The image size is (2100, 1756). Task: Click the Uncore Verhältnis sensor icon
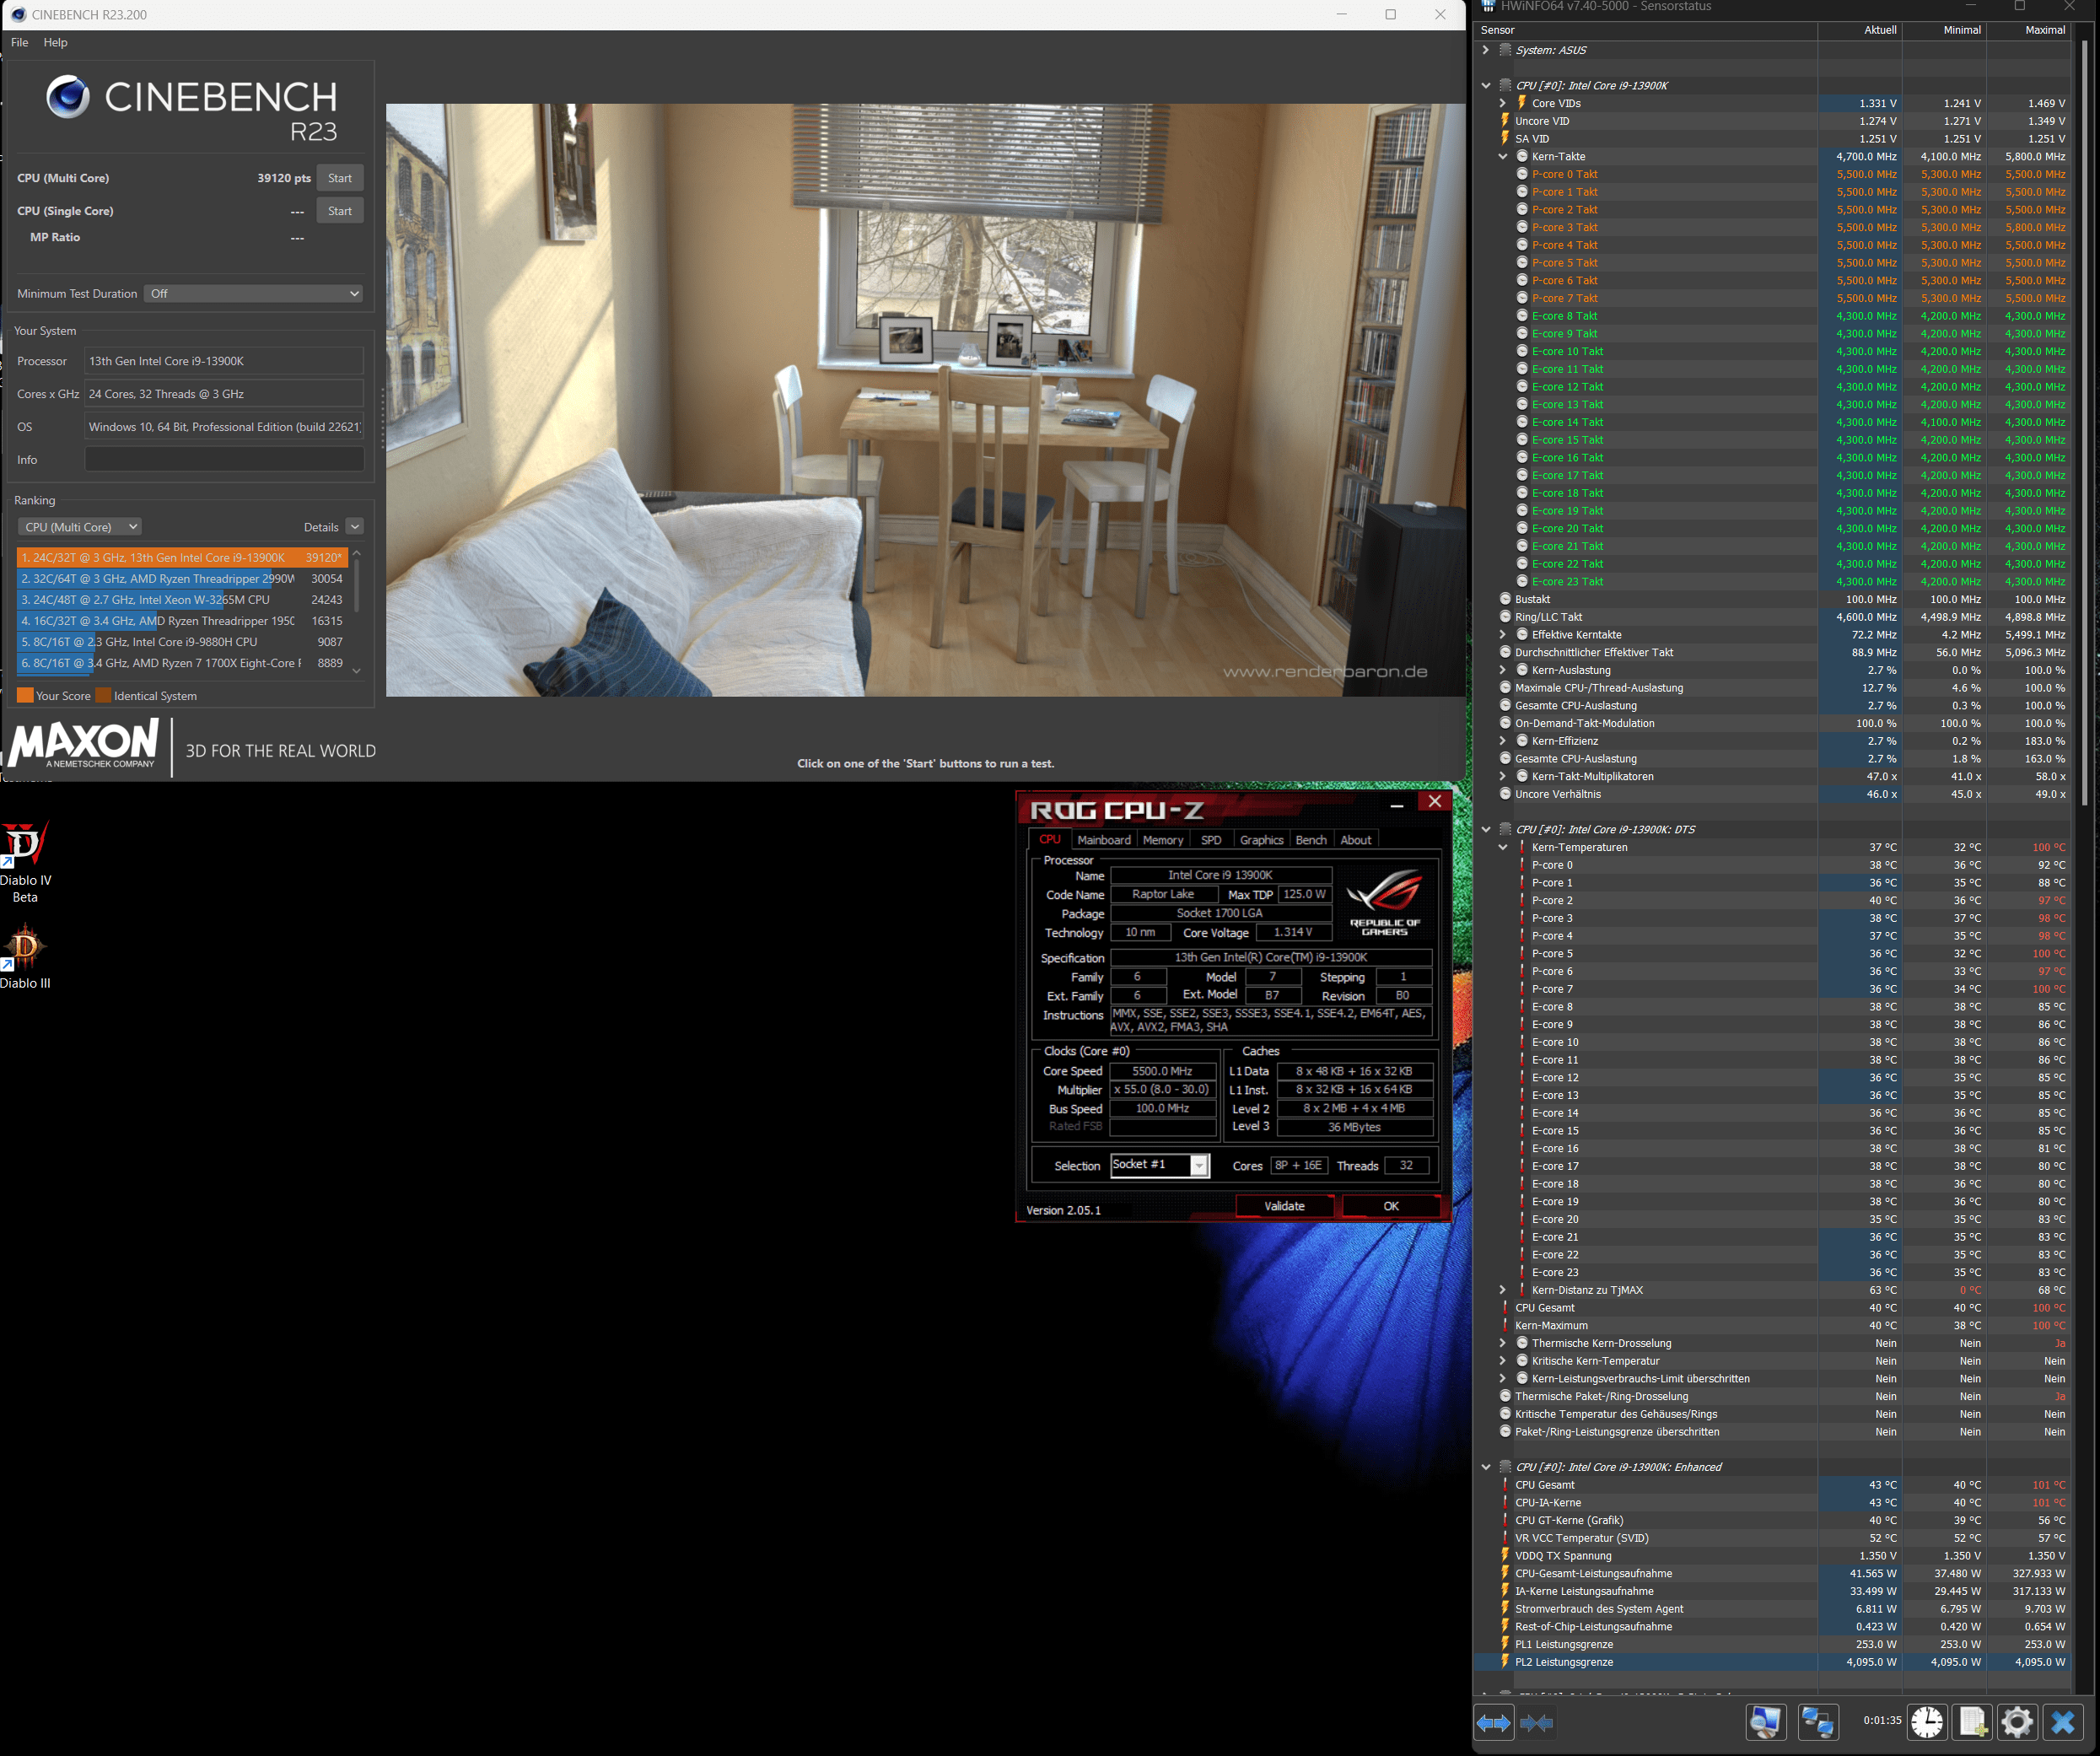point(1505,795)
